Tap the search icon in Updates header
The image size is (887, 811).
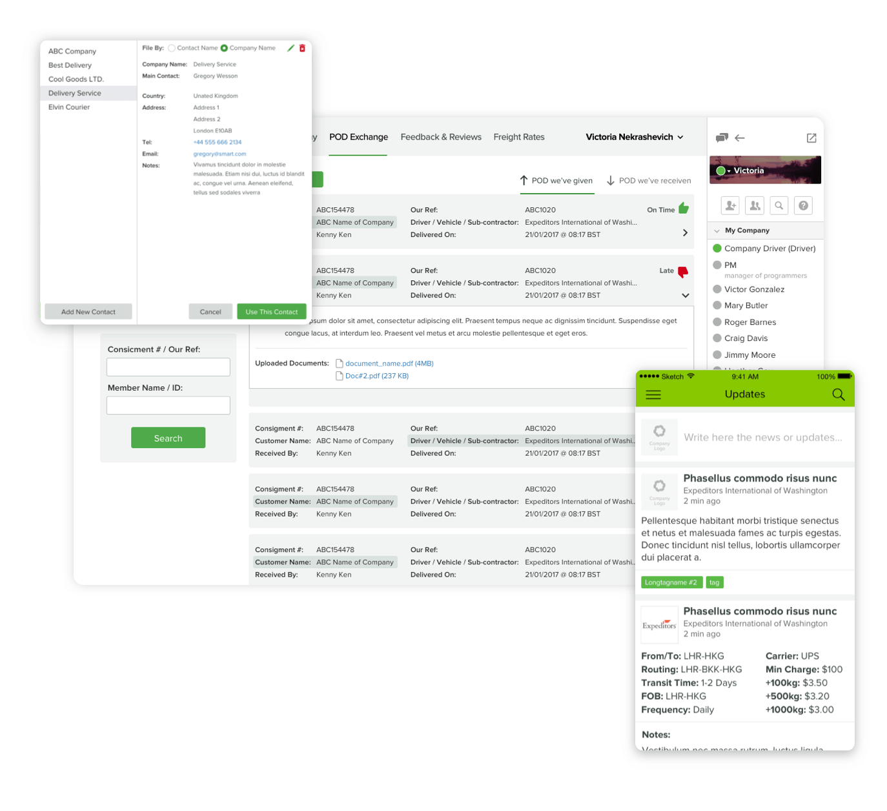[x=838, y=395]
